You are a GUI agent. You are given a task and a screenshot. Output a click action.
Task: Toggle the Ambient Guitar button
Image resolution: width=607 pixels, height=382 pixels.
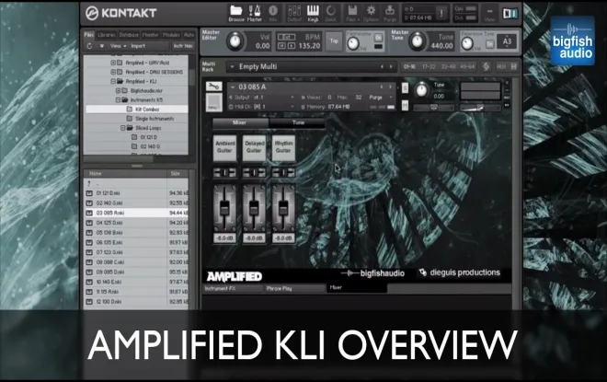tap(224, 147)
